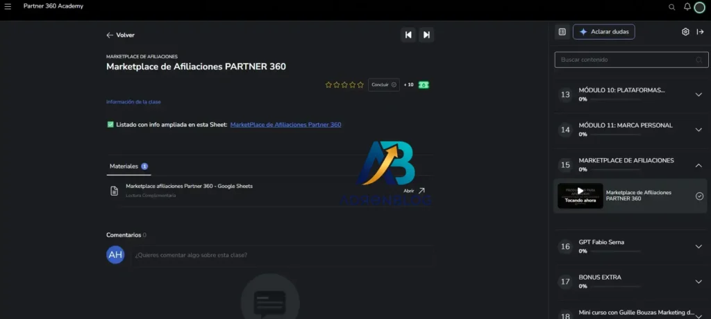Open the user profile avatar in top bar
This screenshot has height=319, width=711.
pyautogui.click(x=700, y=8)
